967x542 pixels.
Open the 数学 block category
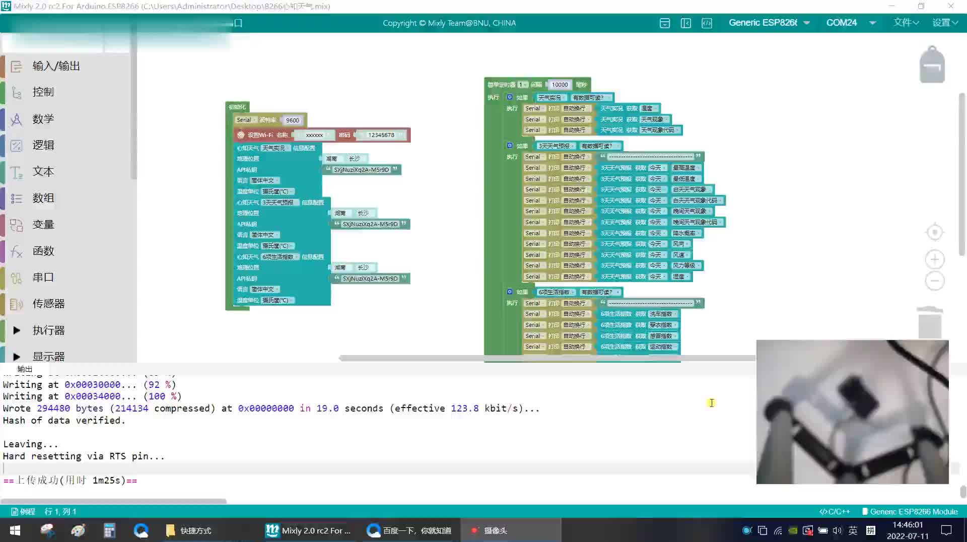pos(43,119)
